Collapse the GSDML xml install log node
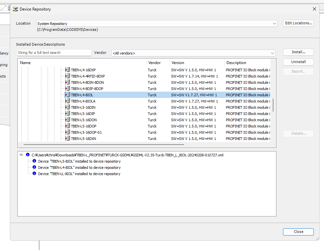Viewport: 324px width, 250px height. coord(21,155)
